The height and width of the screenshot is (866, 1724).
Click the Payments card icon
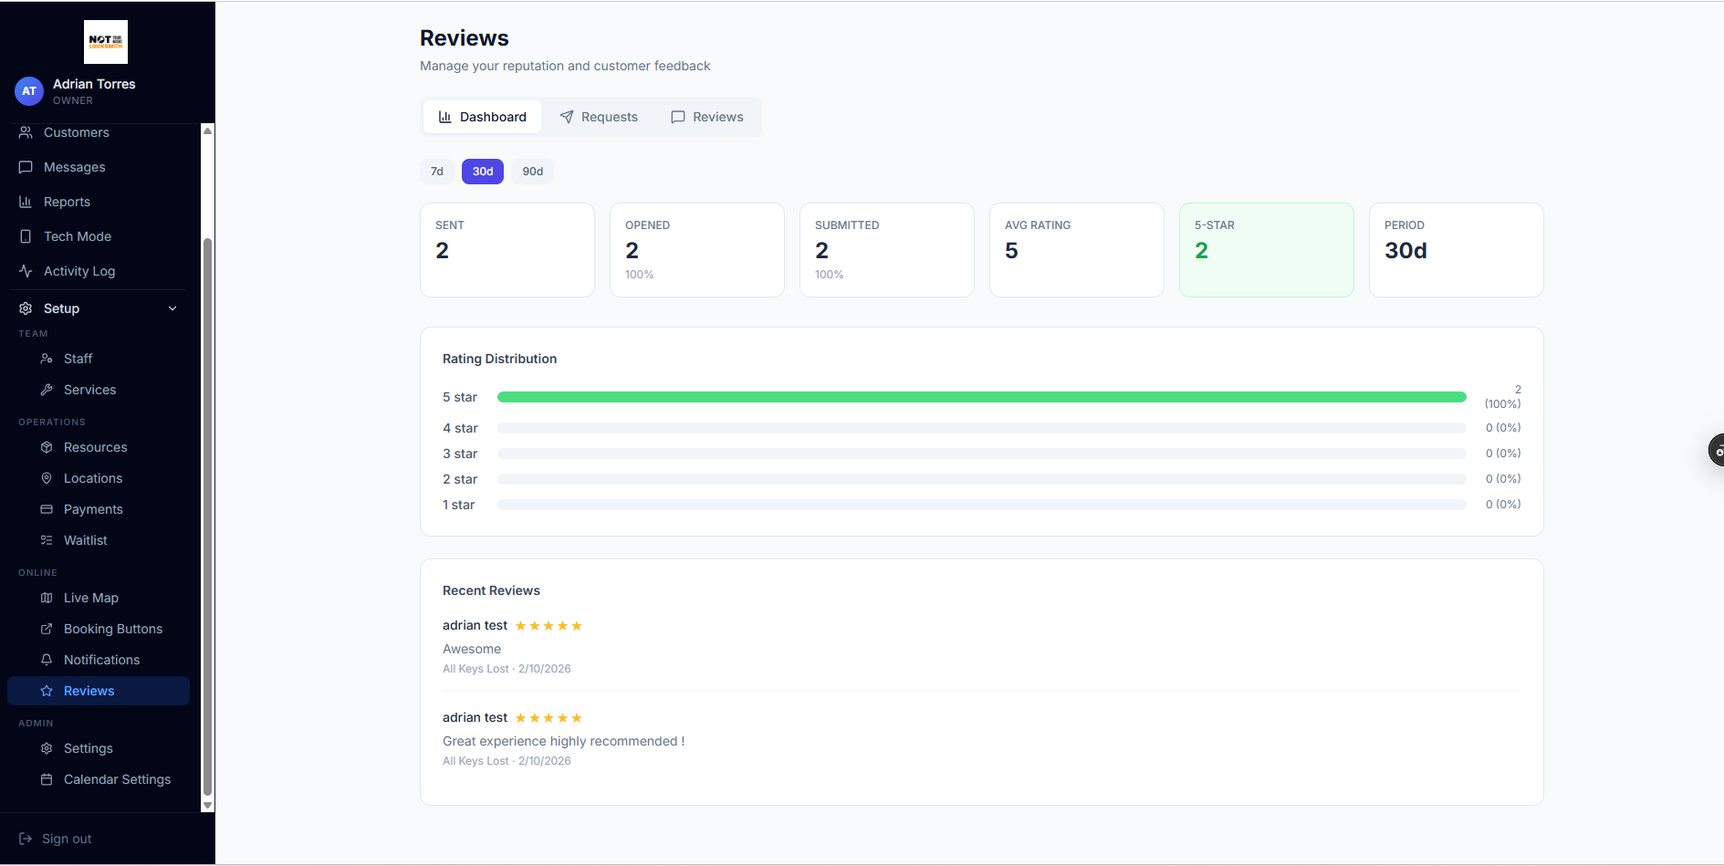click(x=47, y=509)
